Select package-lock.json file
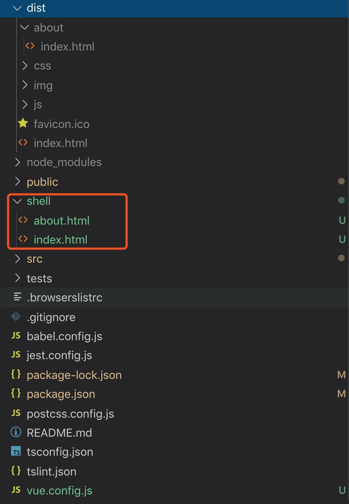Screen dimensions: 349x504 [74, 375]
